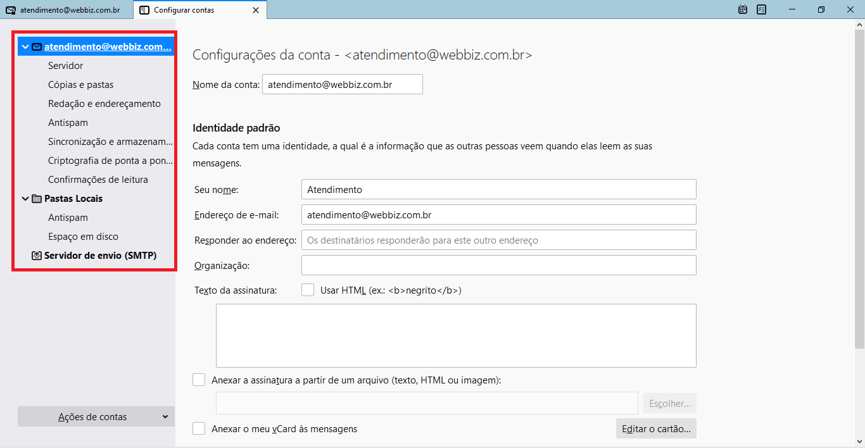Click the Configurar contas tab icon
Screen dimensions: 865x448
[144, 10]
